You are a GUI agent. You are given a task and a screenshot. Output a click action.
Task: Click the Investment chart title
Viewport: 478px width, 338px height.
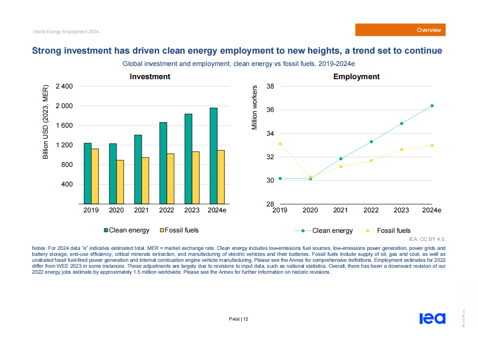(150, 77)
